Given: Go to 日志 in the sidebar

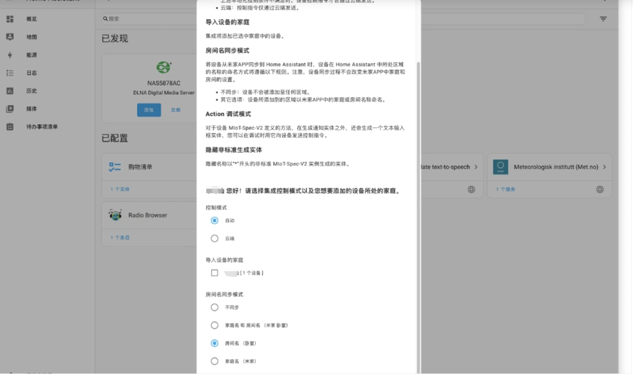Looking at the screenshot, I should [31, 73].
